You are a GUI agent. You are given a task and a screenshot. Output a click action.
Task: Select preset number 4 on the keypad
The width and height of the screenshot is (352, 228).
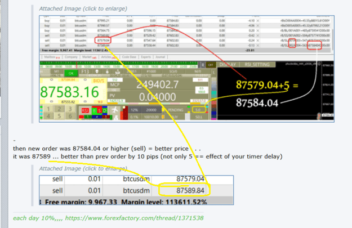[48, 116]
